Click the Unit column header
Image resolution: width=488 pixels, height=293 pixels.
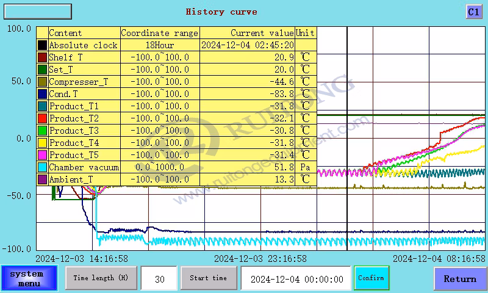coord(306,33)
